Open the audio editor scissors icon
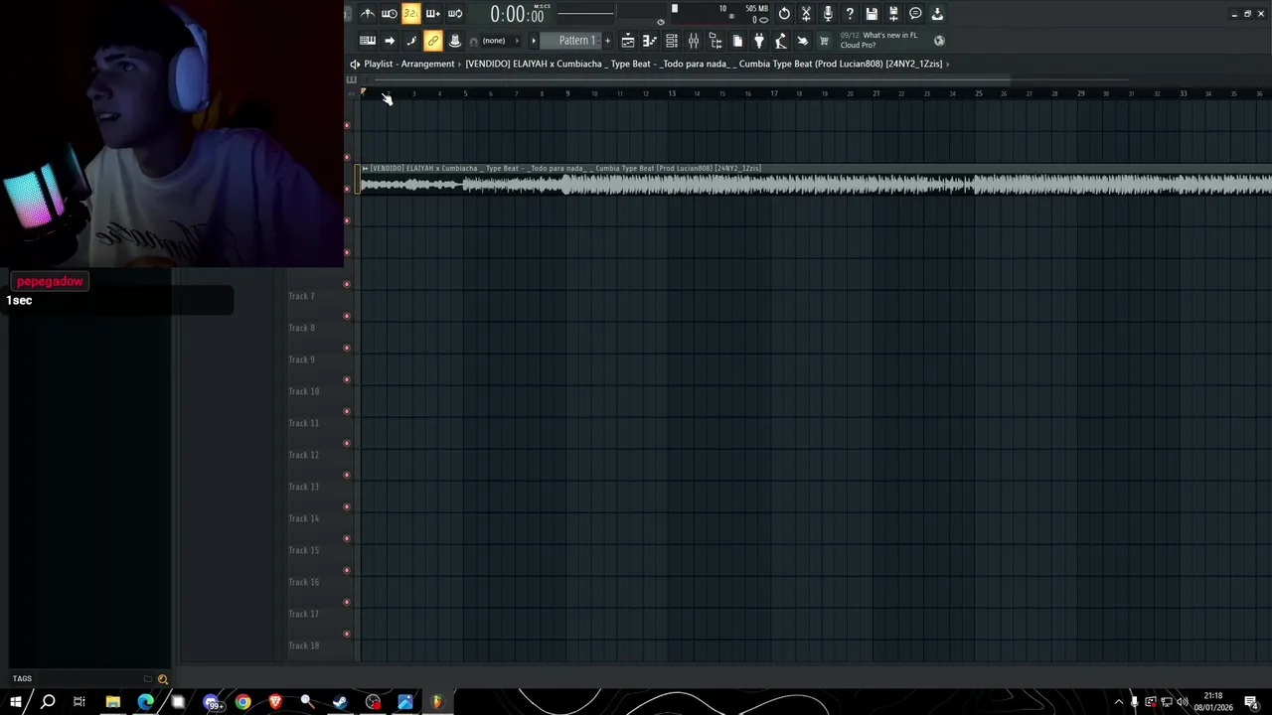 tap(806, 14)
